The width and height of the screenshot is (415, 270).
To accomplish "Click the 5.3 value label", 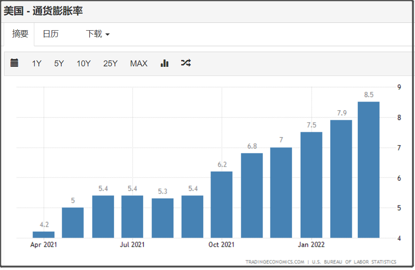I will point(162,191).
